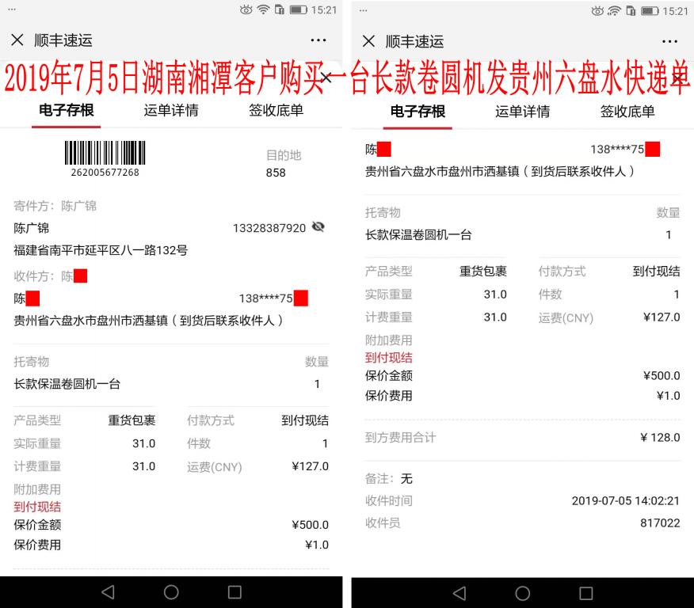The width and height of the screenshot is (694, 608).
Task: Open the more options menu on left screen
Action: [x=318, y=40]
